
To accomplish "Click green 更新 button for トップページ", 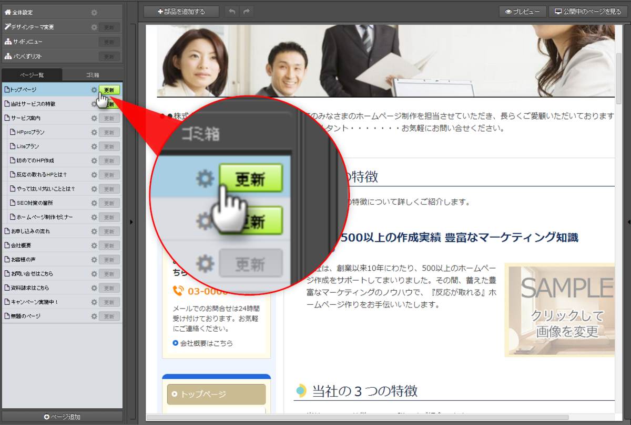I will [109, 90].
